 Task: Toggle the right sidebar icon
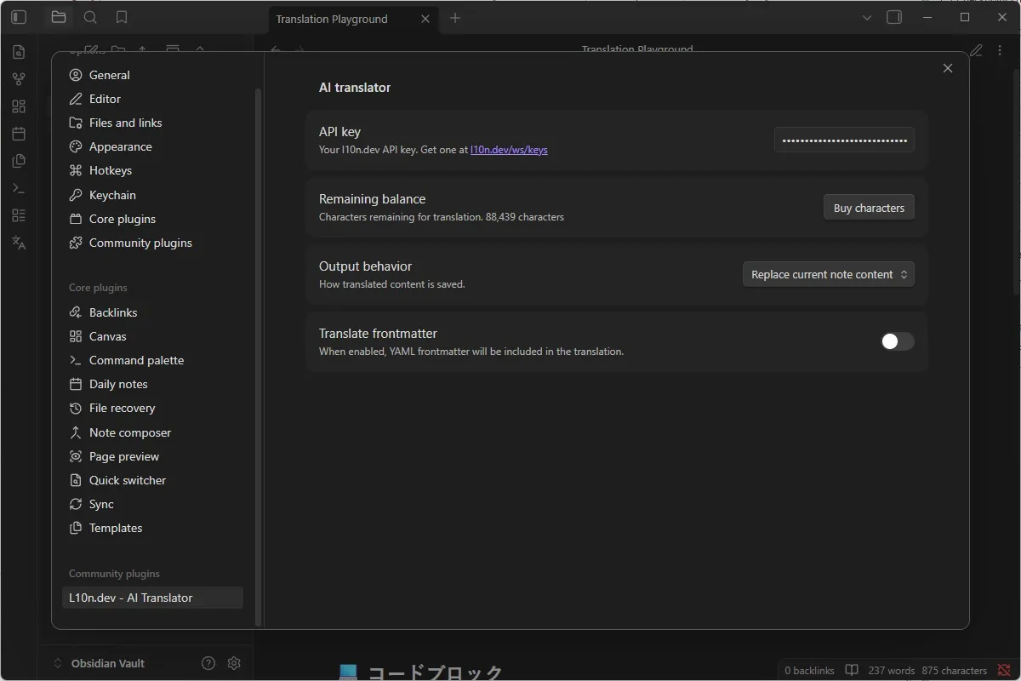[894, 17]
